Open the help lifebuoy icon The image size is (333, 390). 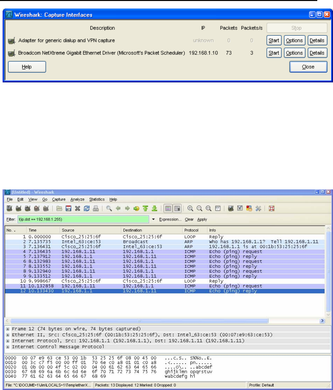[271, 208]
